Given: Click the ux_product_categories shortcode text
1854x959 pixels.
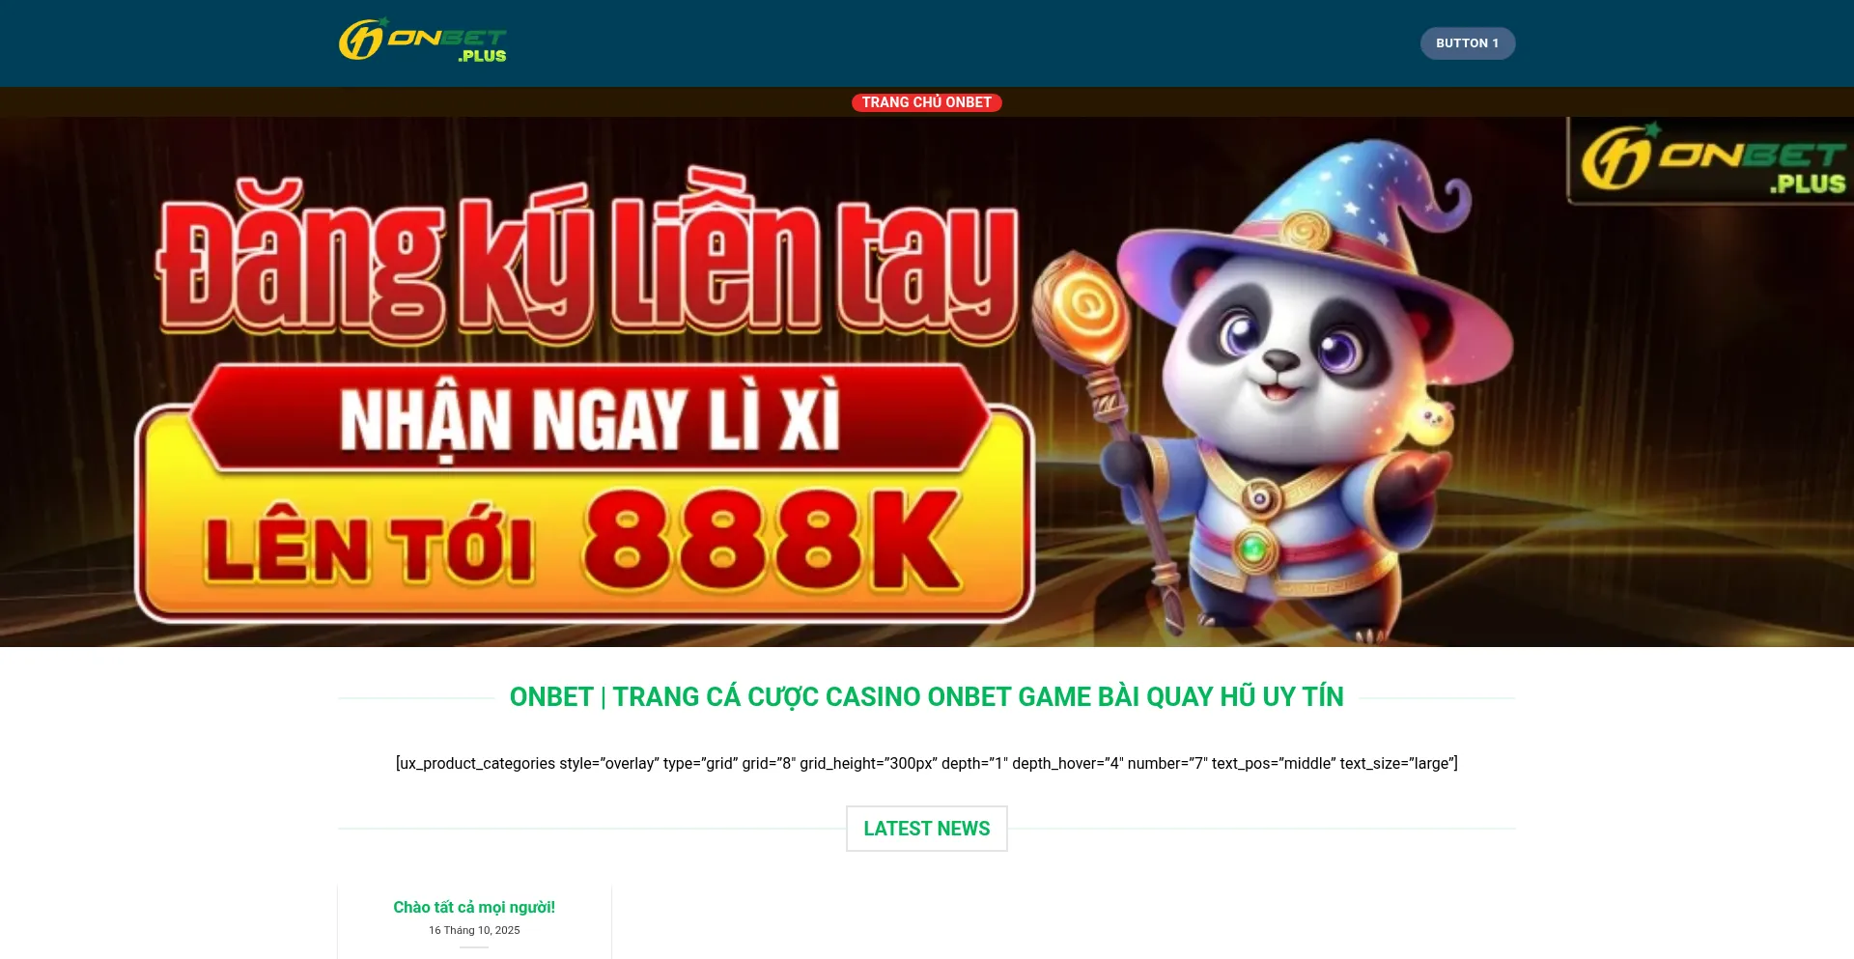Looking at the screenshot, I should click(926, 763).
